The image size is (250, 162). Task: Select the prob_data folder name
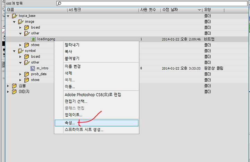pyautogui.click(x=39, y=74)
